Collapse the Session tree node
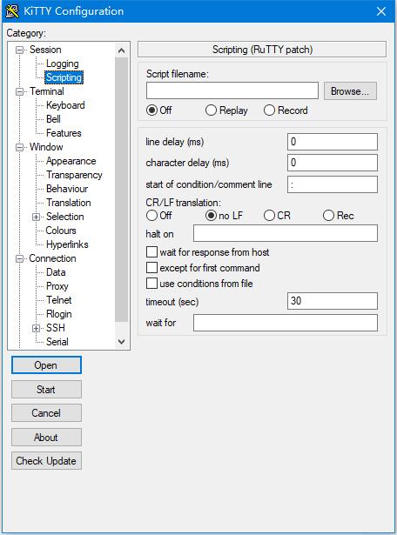Viewport: 397px width, 535px height. tap(20, 50)
